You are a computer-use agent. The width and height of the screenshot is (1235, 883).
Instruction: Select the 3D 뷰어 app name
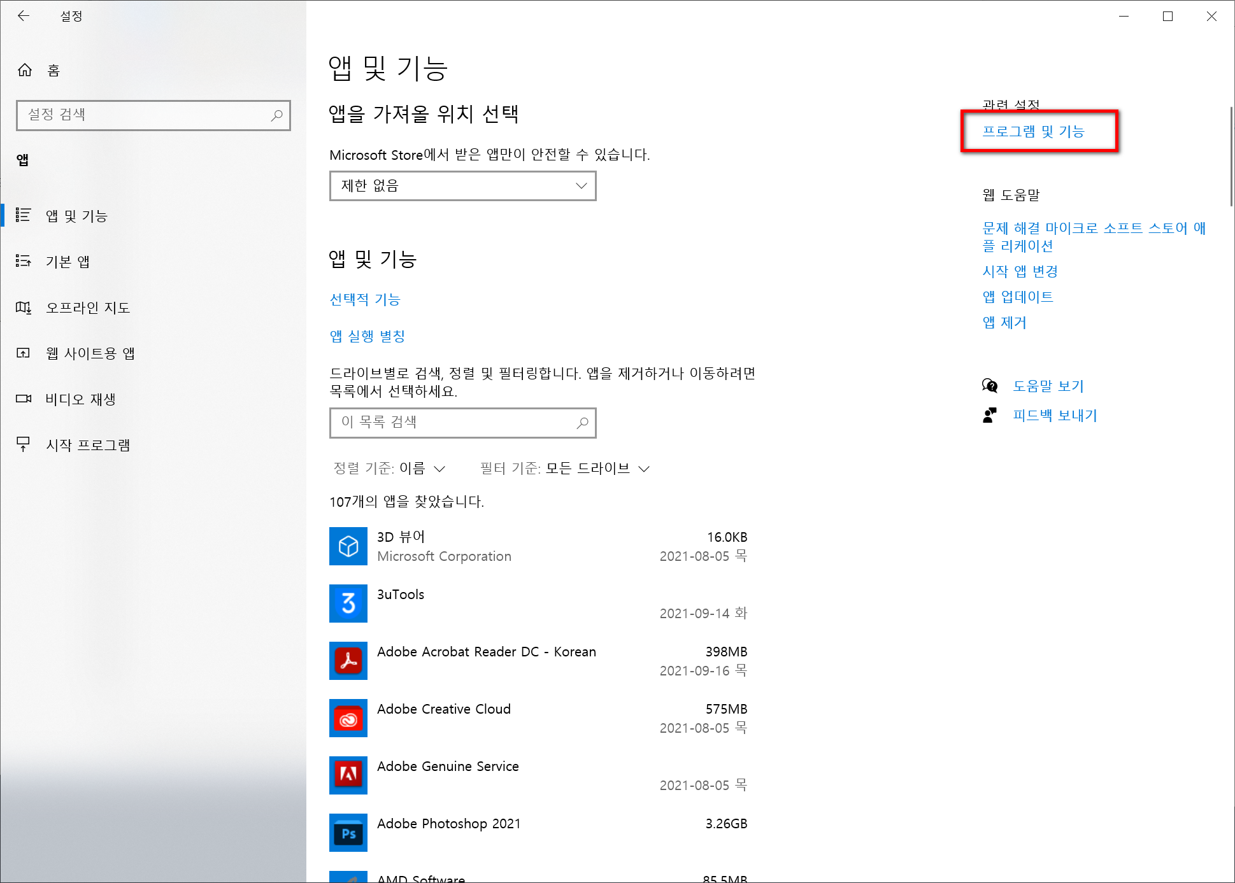click(x=401, y=537)
